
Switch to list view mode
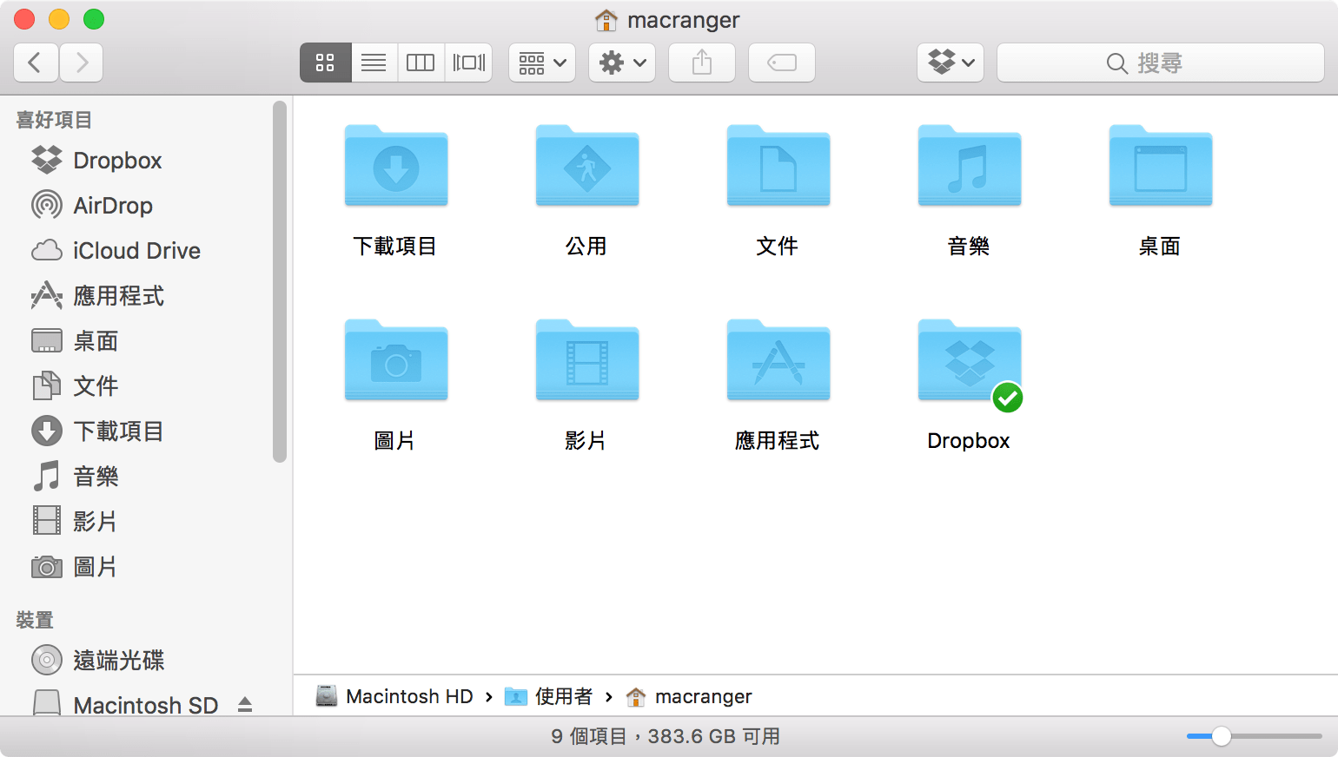click(373, 62)
